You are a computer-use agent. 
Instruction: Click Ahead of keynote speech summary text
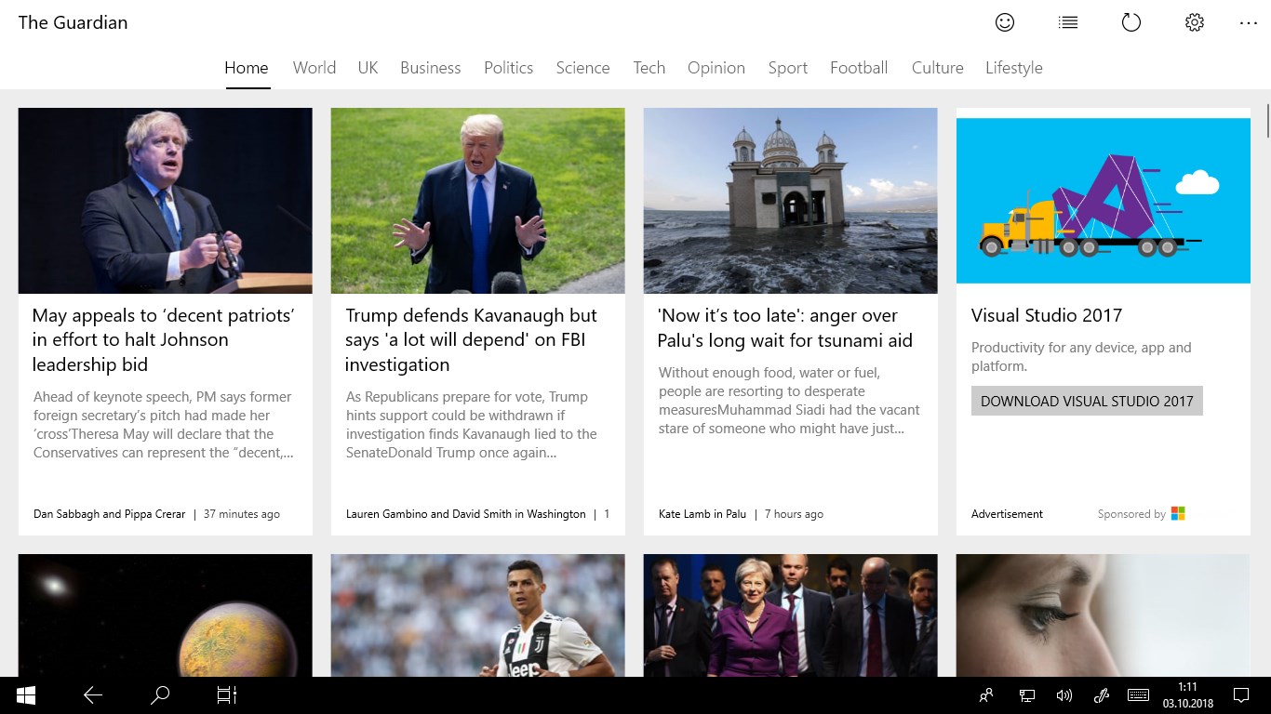pos(164,425)
